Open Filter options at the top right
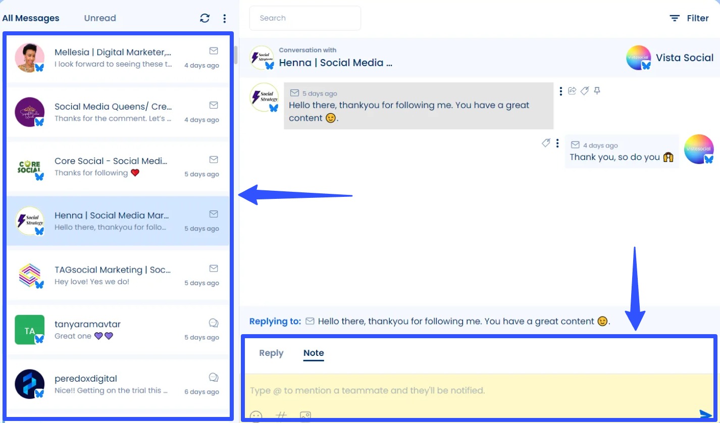 coord(690,18)
